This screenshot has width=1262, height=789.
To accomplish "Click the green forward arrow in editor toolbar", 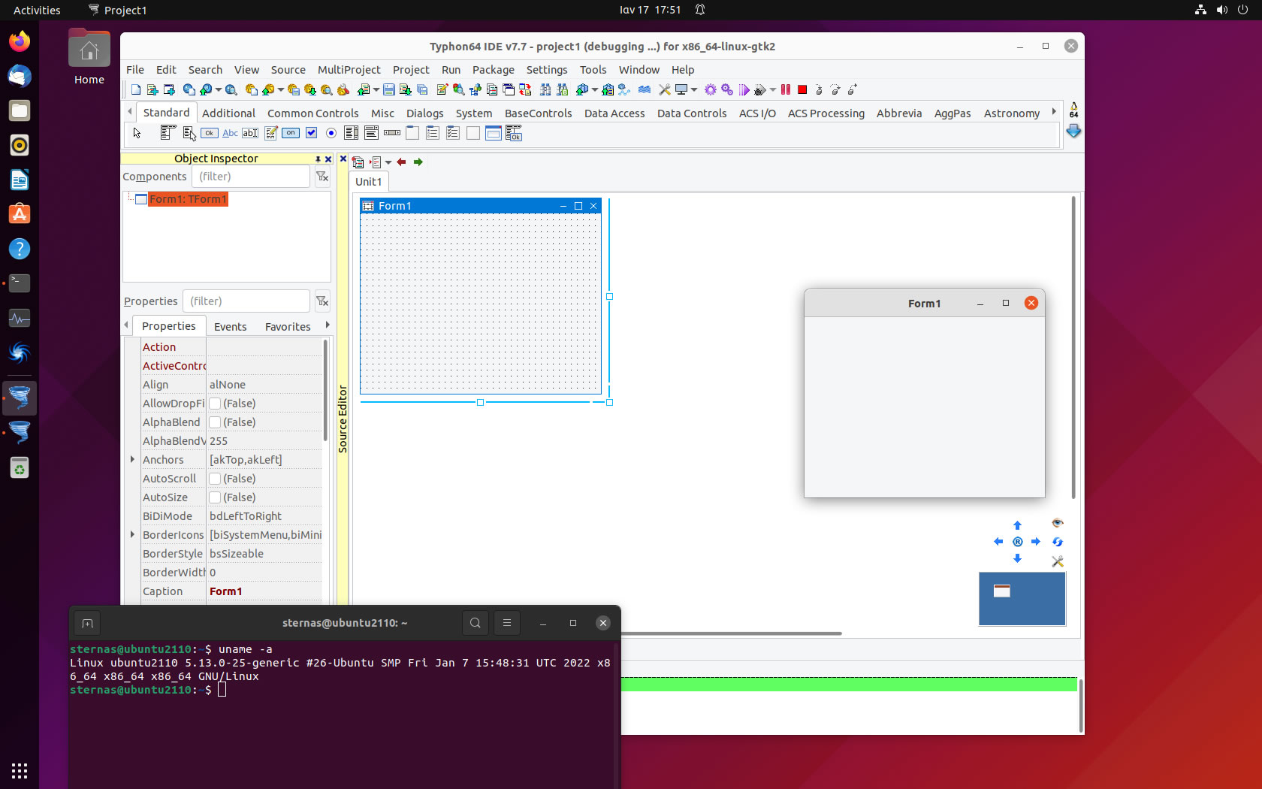I will click(418, 162).
